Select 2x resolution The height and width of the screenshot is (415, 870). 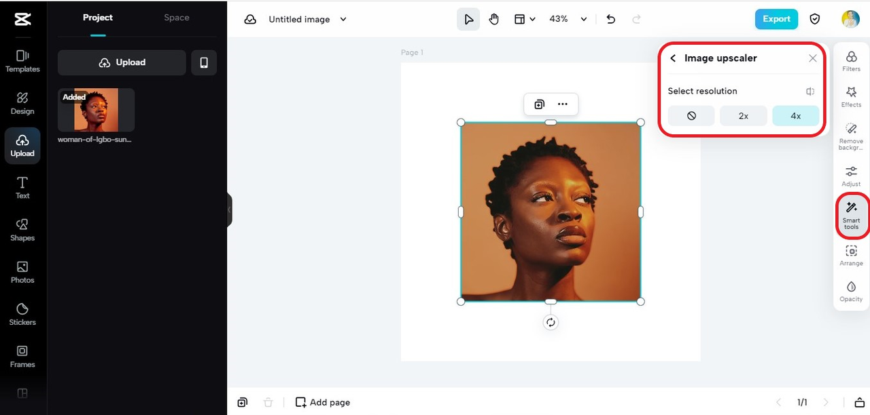(x=744, y=116)
